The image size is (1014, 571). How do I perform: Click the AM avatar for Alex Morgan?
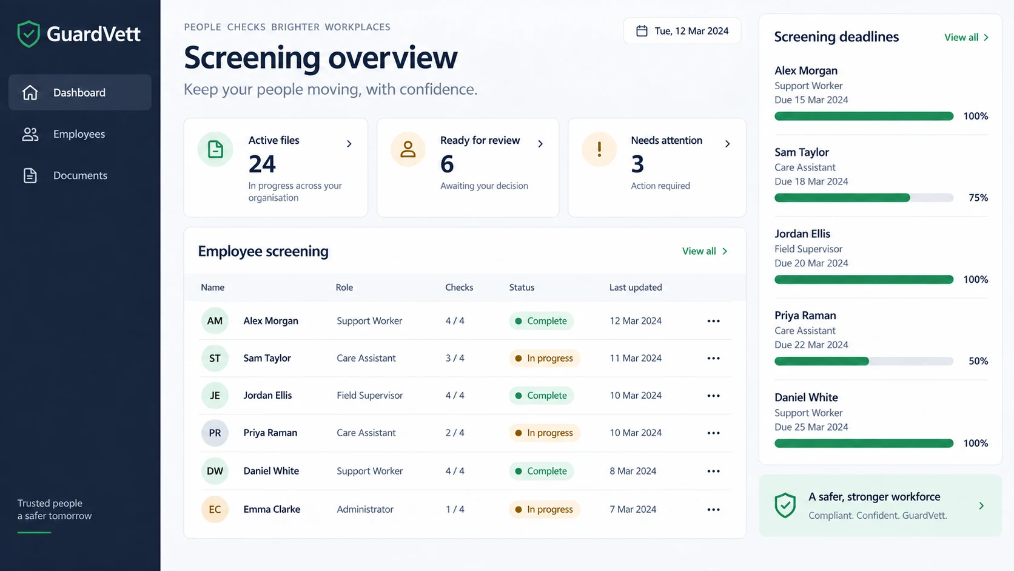(215, 321)
